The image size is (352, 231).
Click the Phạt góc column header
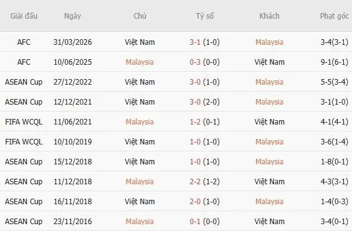[335, 16]
